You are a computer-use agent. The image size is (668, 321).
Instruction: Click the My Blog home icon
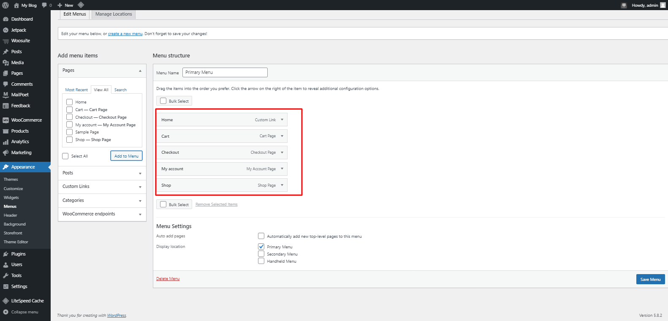[x=16, y=5]
